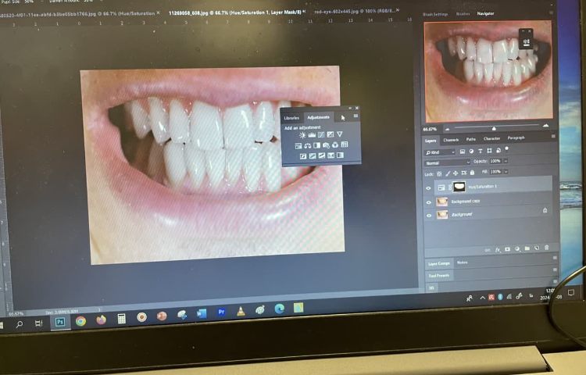586x375 pixels.
Task: Hide the Background copy layer
Action: pos(428,201)
